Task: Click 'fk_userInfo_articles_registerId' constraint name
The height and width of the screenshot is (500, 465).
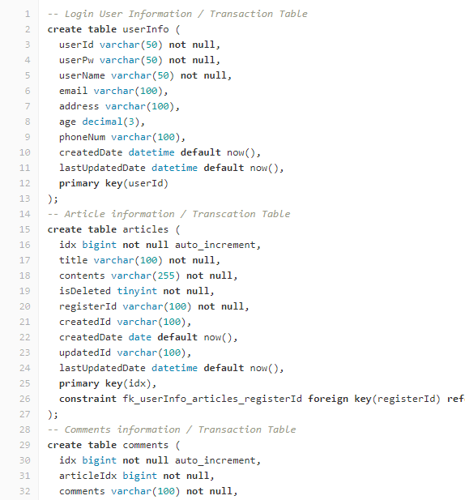Action: 212,399
